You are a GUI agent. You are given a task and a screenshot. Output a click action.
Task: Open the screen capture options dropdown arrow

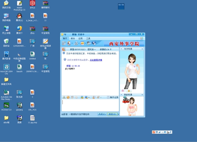[89, 98]
